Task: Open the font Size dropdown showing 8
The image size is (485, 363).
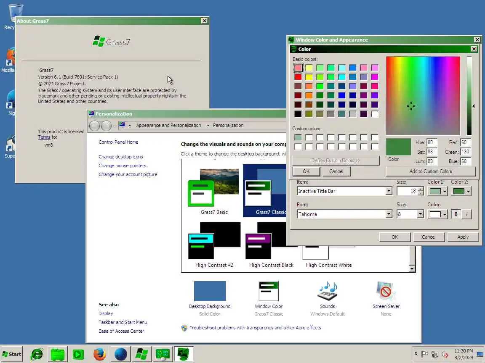Action: click(x=420, y=214)
